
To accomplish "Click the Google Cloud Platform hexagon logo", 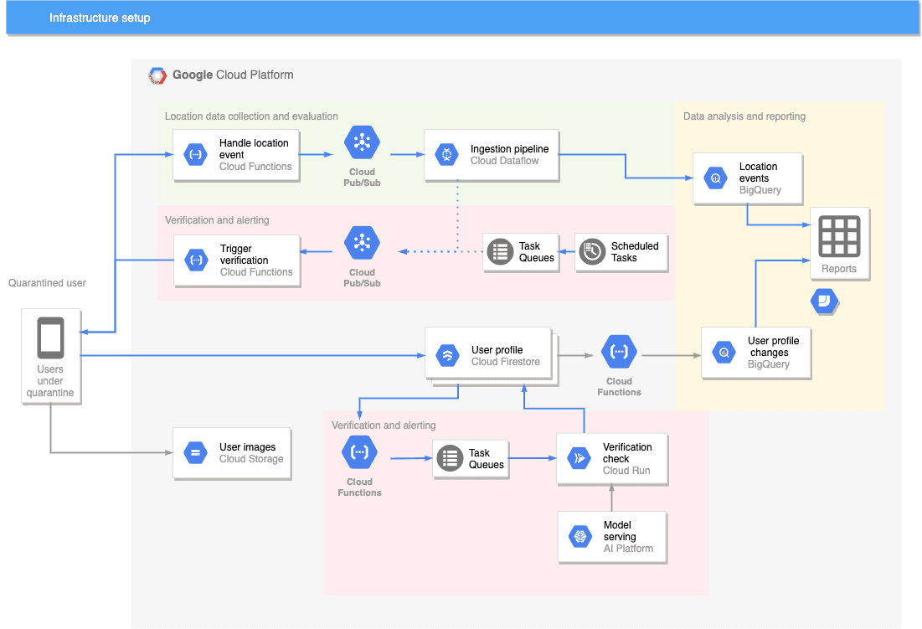I will pyautogui.click(x=157, y=75).
